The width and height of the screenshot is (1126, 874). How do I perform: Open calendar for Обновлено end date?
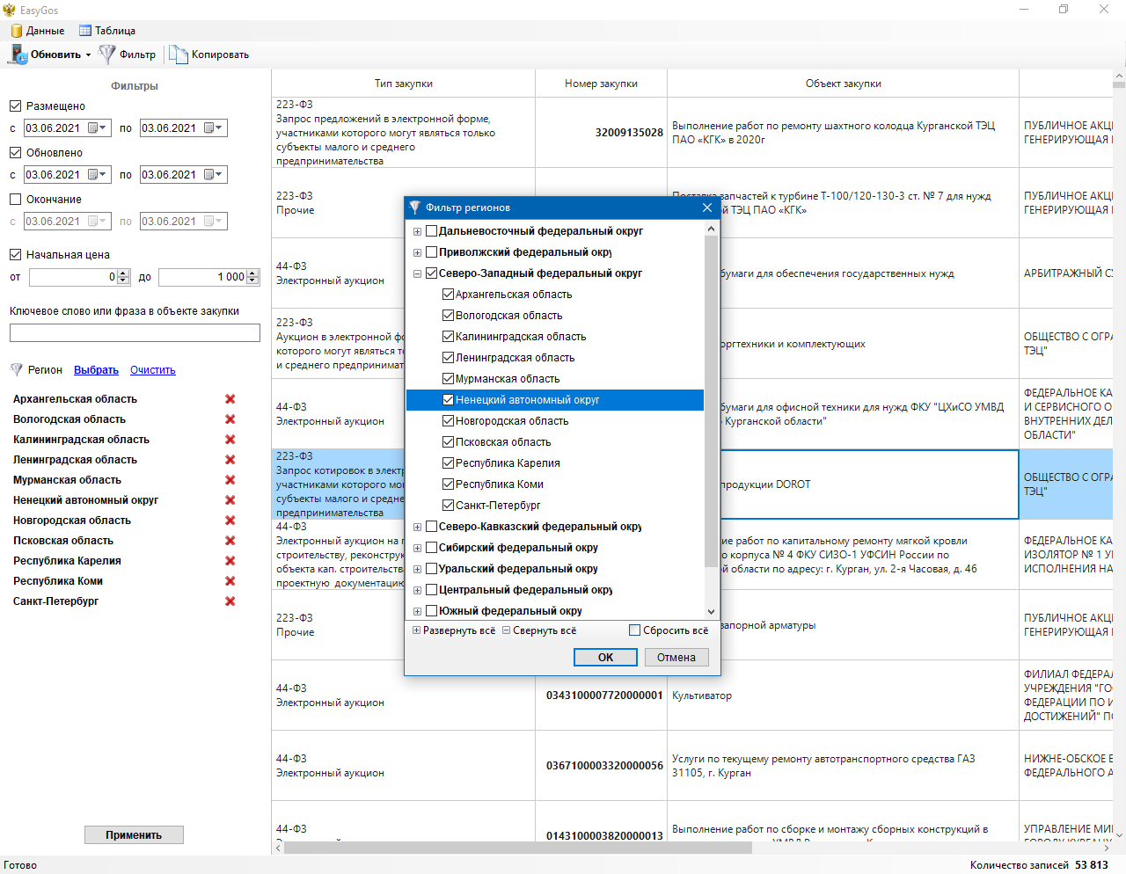point(215,175)
